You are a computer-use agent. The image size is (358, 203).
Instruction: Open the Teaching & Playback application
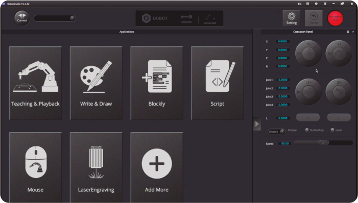click(x=35, y=83)
